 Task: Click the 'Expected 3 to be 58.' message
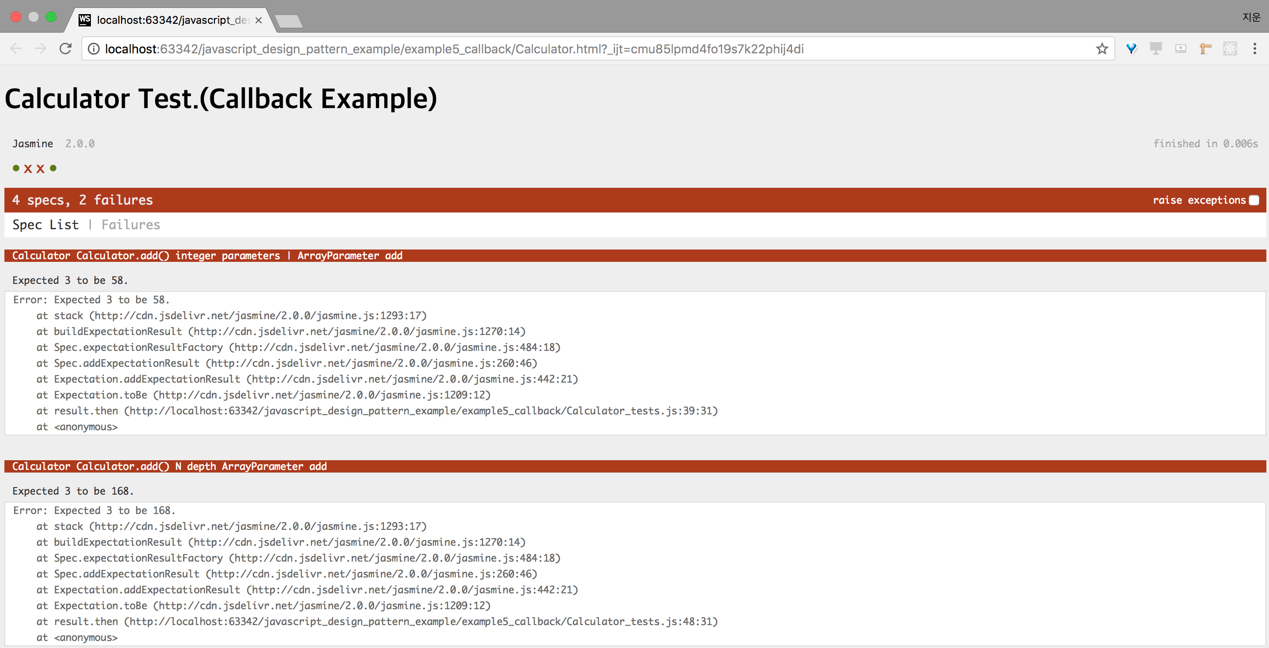[70, 280]
